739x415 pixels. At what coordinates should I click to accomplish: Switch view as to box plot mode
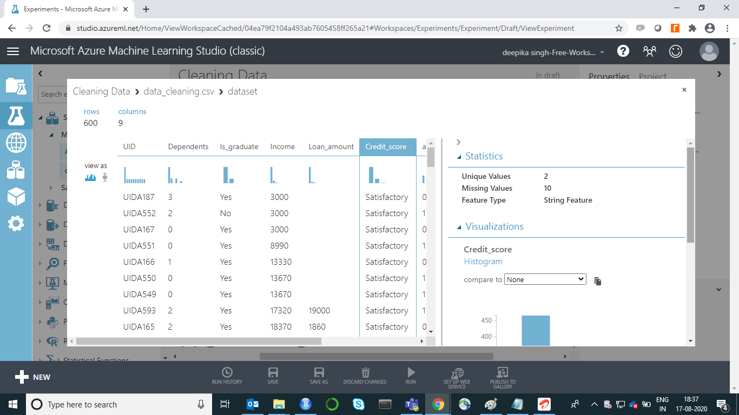point(105,177)
